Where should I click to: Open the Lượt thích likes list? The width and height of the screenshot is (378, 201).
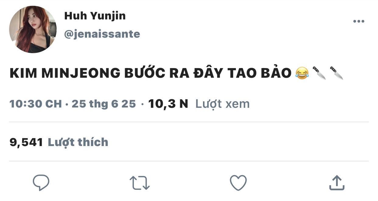tap(78, 142)
